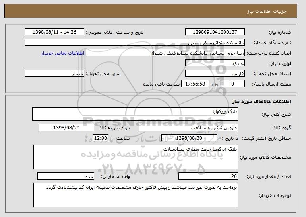
Task: Click the remaining time field 17:56:58
Action: point(195,84)
